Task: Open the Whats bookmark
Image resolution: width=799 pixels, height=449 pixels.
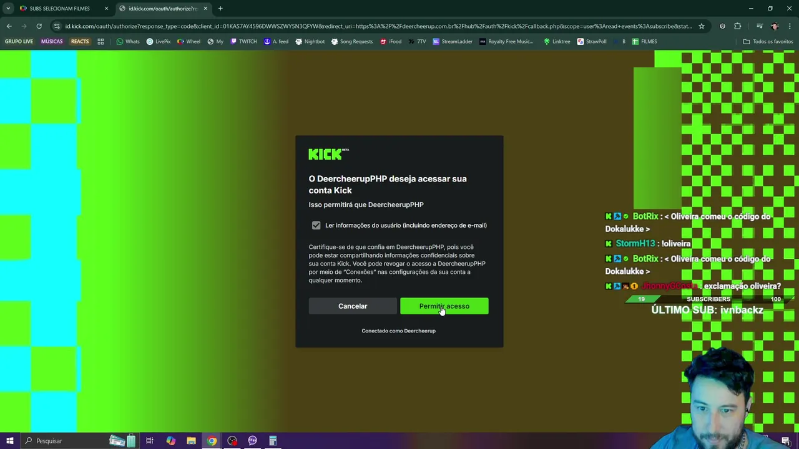Action: [127, 42]
